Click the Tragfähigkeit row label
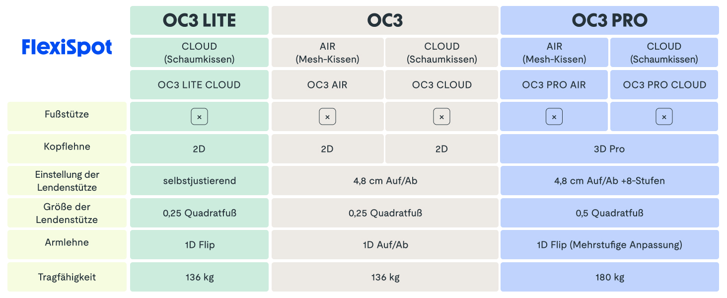The height and width of the screenshot is (298, 727). tap(67, 277)
